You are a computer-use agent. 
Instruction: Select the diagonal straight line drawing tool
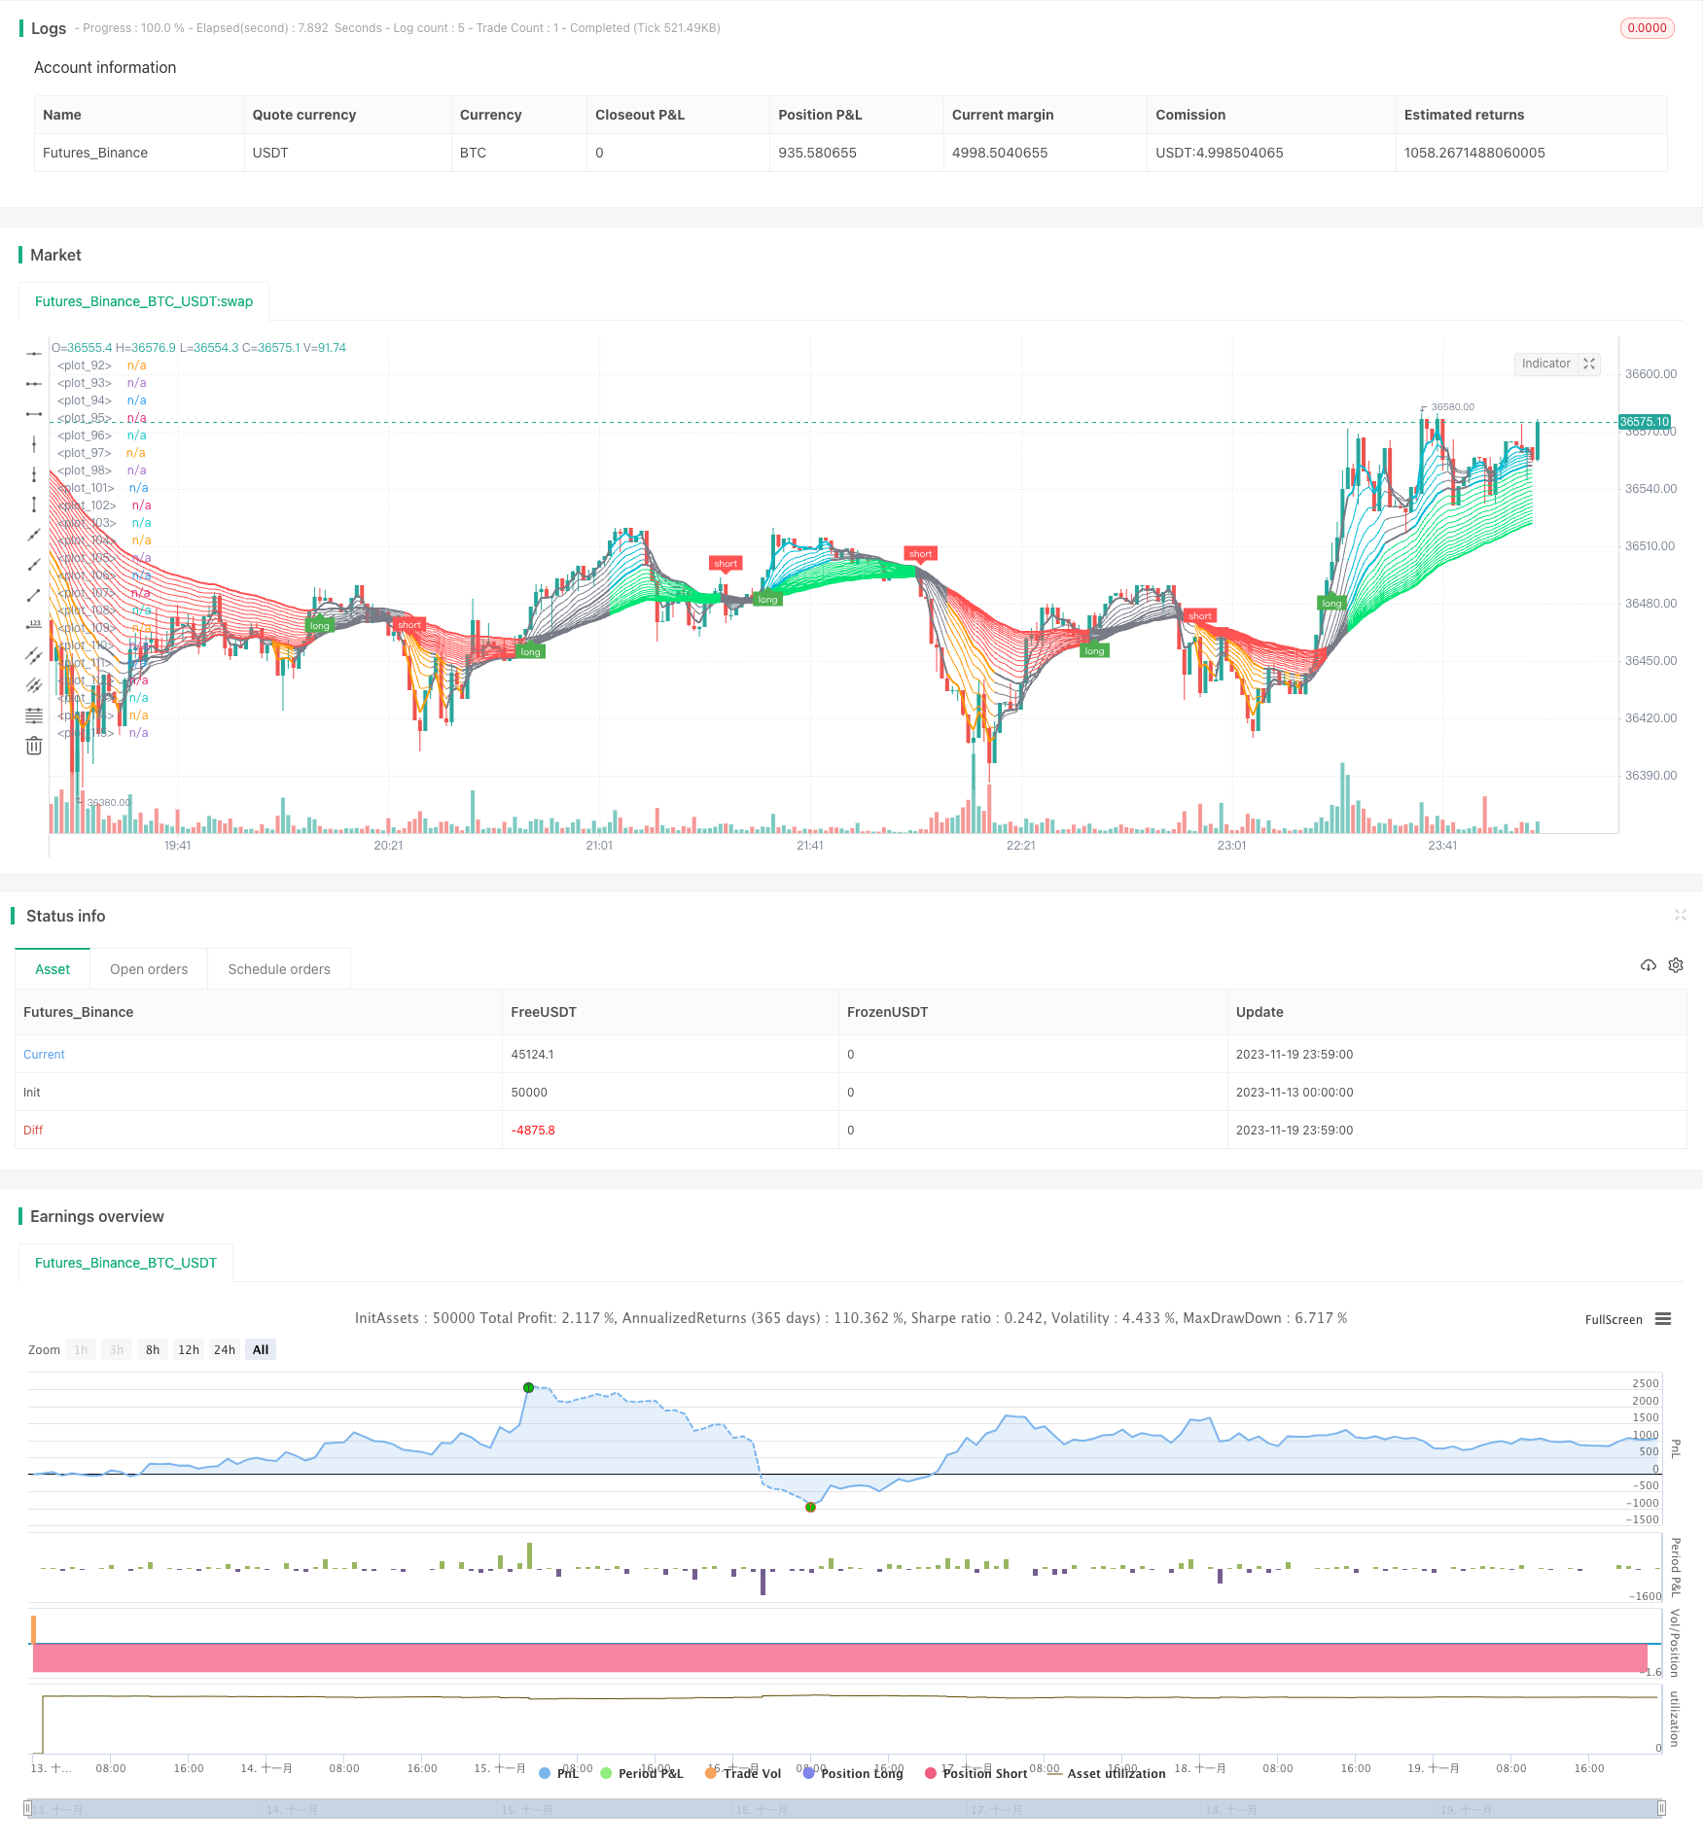34,535
